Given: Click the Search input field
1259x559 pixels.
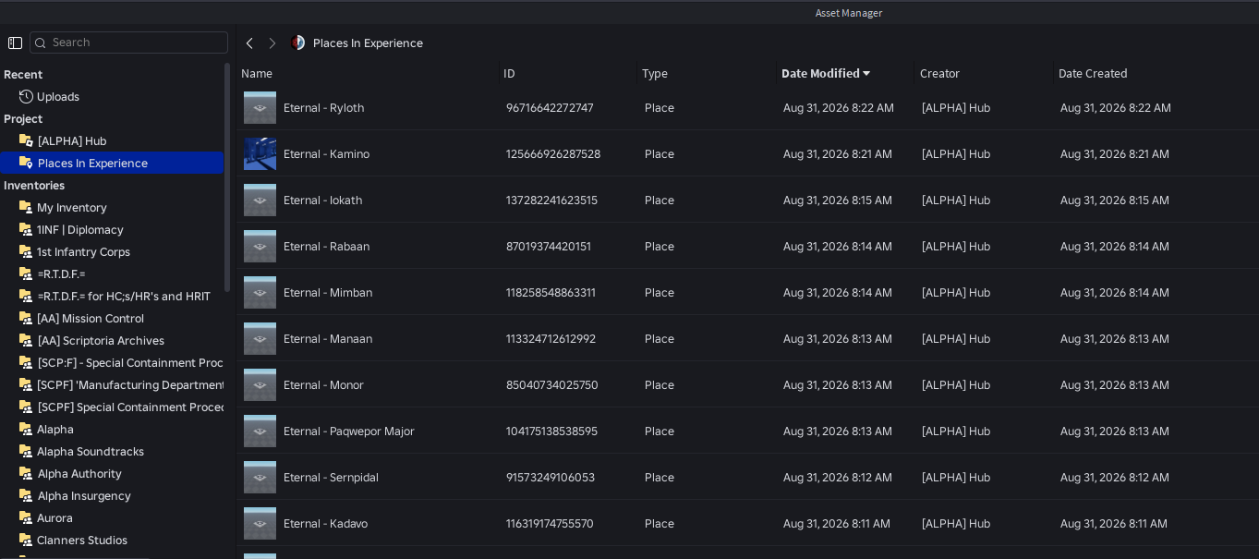Looking at the screenshot, I should click(128, 43).
